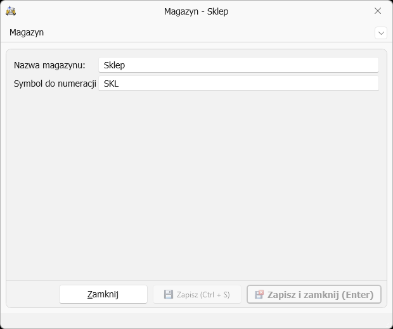Click the application icon in title bar

coord(11,11)
